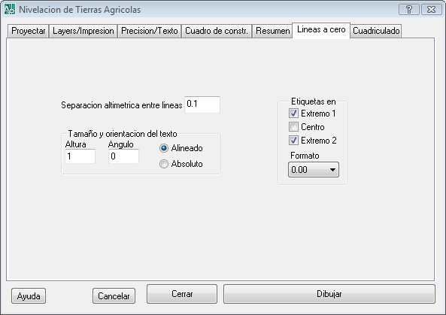Click the Cancelar button
Viewport: 446px width, 315px height.
click(x=114, y=296)
